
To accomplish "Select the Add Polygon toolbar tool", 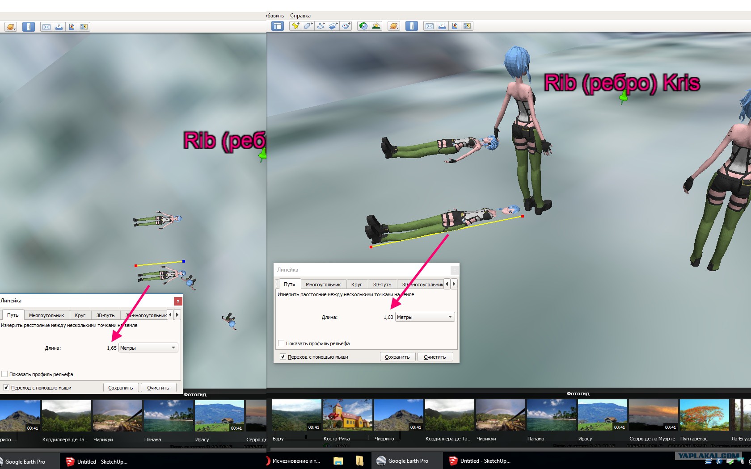I will click(308, 26).
